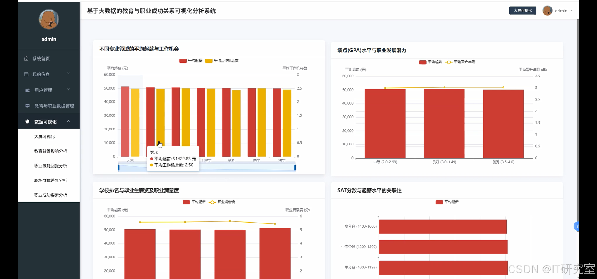Click chart title SAT分数与起薪水平的关联性
Viewport: 597px width, 279px height.
[x=369, y=190]
